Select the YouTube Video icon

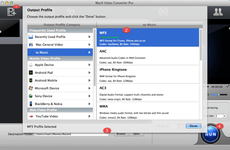[x=31, y=116]
